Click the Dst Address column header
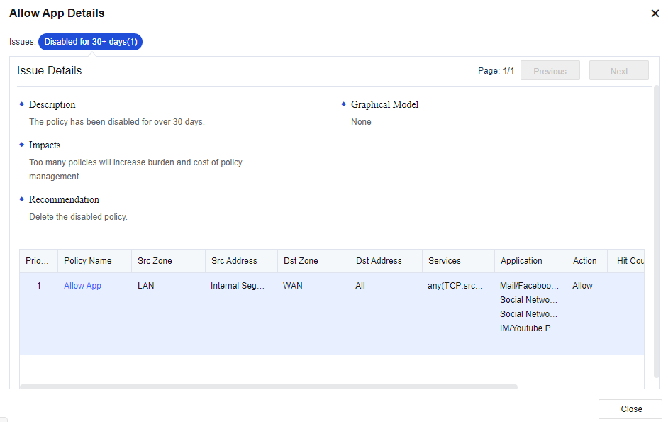Screen dimensions: 668x422 tap(379, 261)
